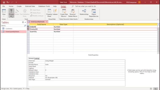Open the Relationships window
The image size is (160, 90).
click(84, 12)
